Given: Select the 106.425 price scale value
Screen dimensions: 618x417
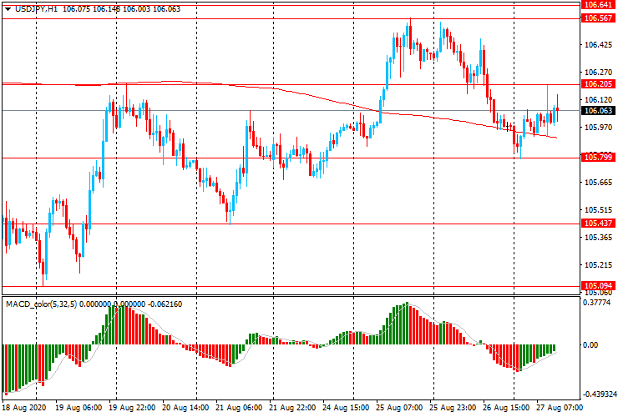Looking at the screenshot, I should tap(598, 45).
